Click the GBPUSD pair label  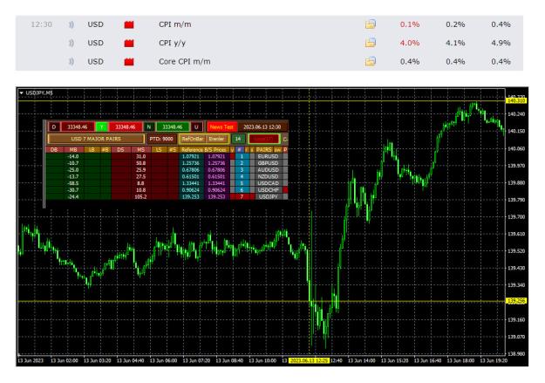click(268, 163)
